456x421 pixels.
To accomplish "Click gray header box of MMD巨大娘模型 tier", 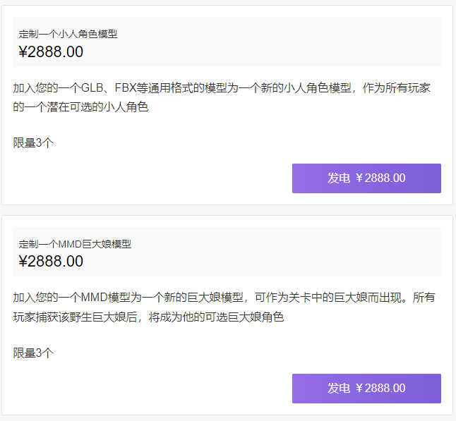I will tap(227, 252).
